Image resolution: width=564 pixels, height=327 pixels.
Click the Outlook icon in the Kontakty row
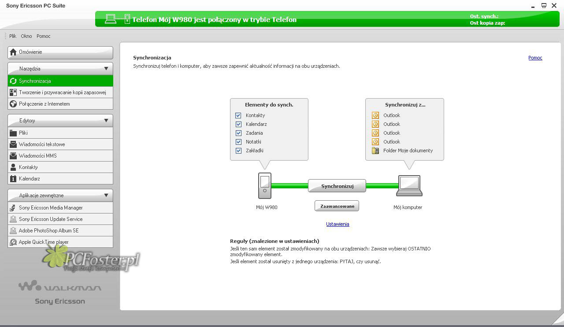[x=375, y=115]
